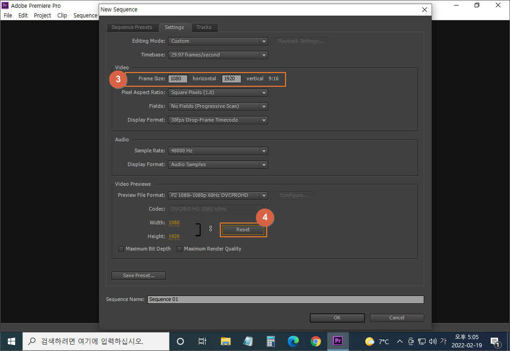Open the notepad-style app icon in taskbar

coord(248,341)
